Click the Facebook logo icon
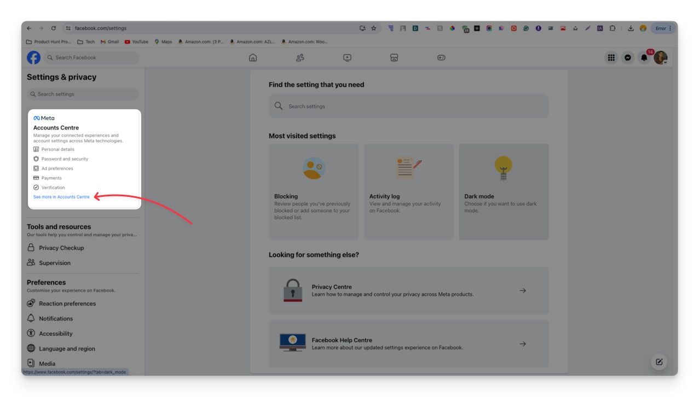The image size is (699, 397). (33, 57)
